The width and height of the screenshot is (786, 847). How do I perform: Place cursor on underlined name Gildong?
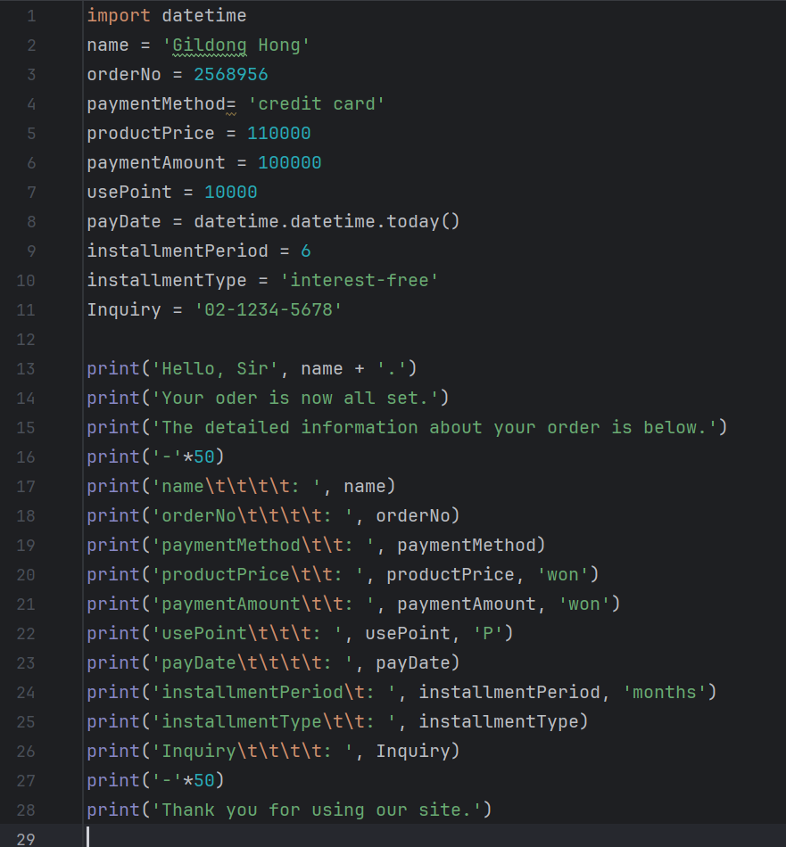210,45
